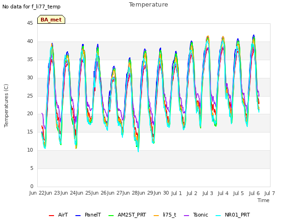Click the 10 y-axis tick label
The width and height of the screenshot is (298, 224).
30,150
